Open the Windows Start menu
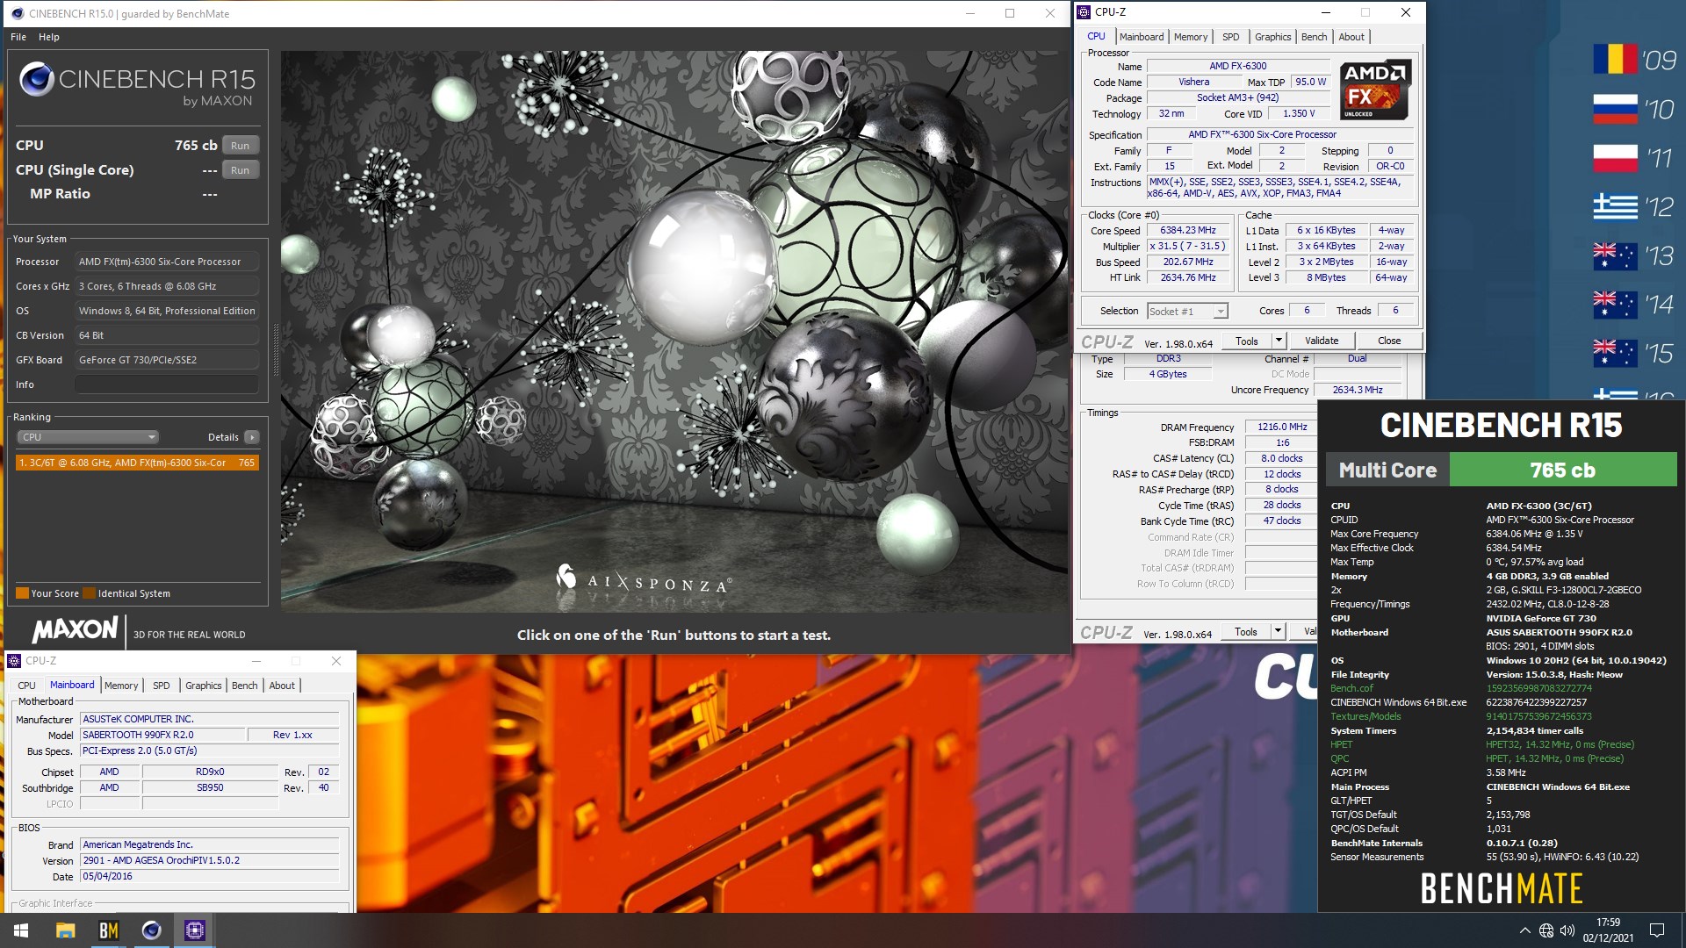The height and width of the screenshot is (948, 1686). click(21, 930)
